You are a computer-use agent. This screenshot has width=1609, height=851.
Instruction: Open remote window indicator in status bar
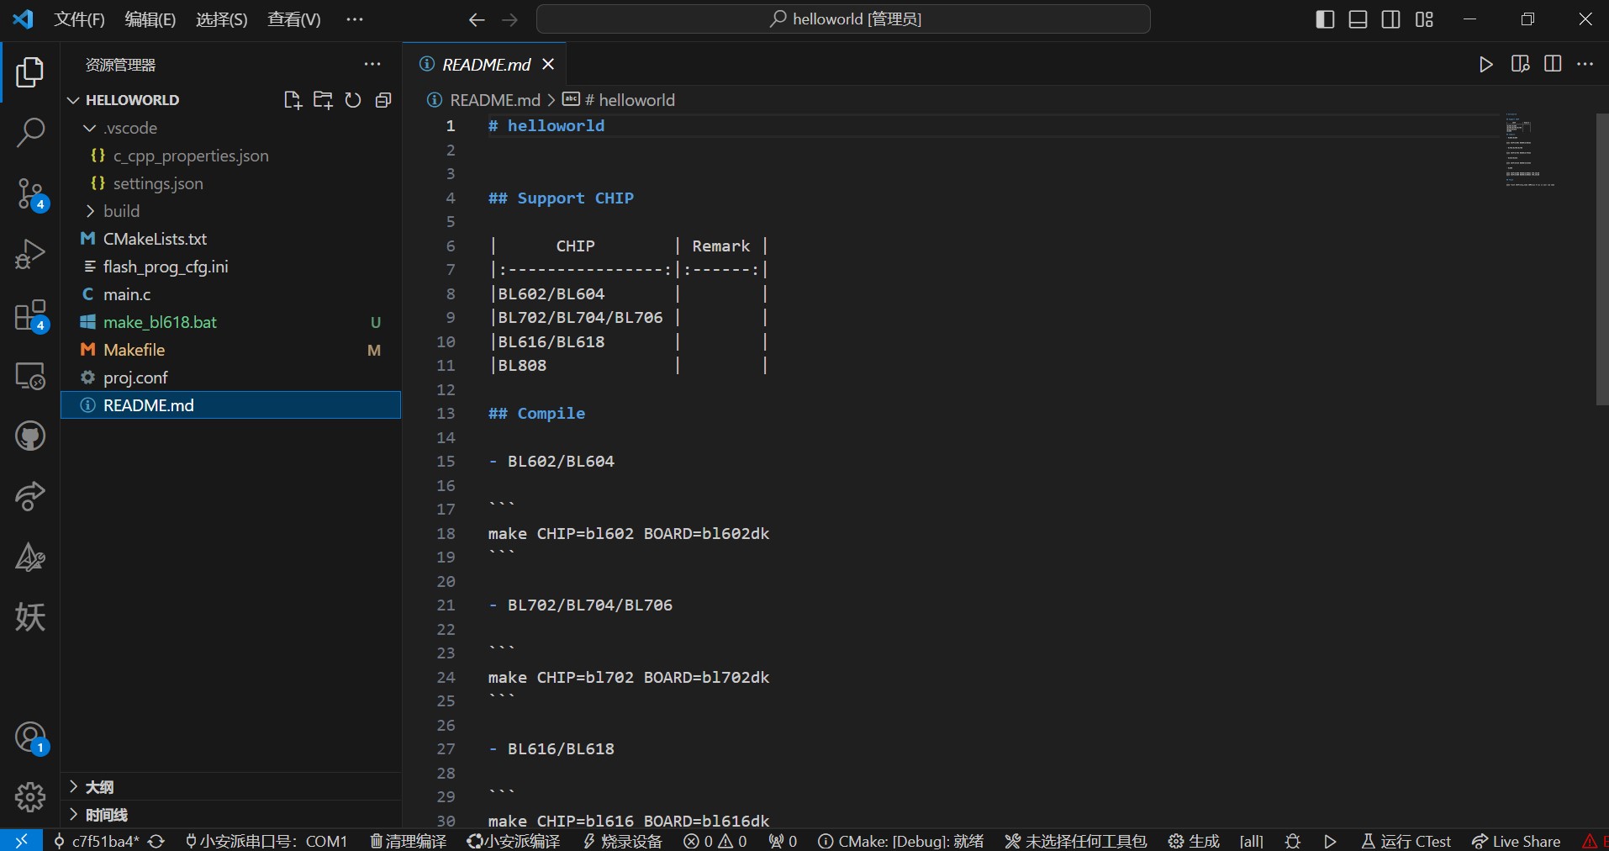point(21,840)
